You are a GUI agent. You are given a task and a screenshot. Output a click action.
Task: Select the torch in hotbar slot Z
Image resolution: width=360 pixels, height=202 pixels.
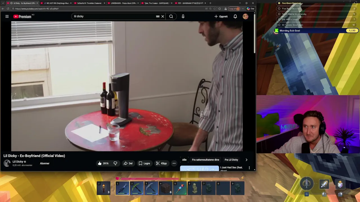[x=103, y=188]
